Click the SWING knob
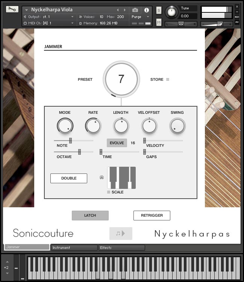The width and height of the screenshot is (244, 282). point(177,126)
